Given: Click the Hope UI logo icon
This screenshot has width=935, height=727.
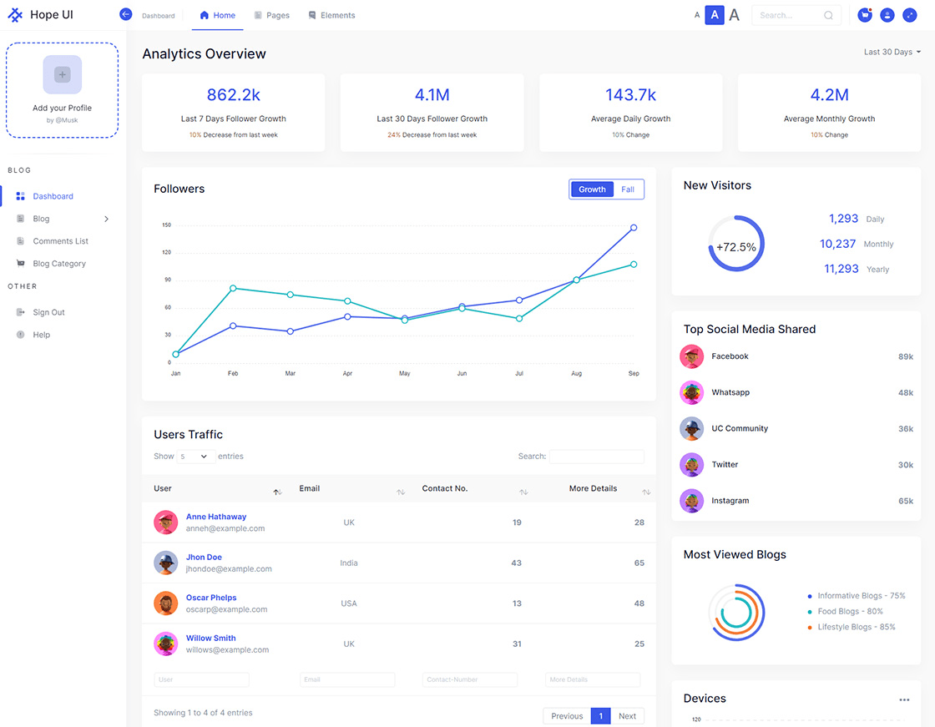Looking at the screenshot, I should click(14, 14).
